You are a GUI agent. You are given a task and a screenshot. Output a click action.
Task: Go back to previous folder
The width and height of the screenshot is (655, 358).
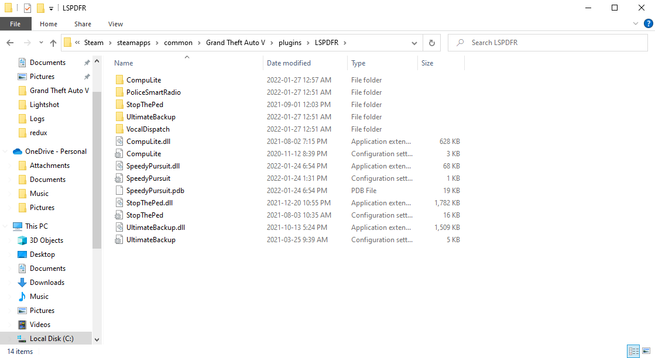click(x=10, y=43)
